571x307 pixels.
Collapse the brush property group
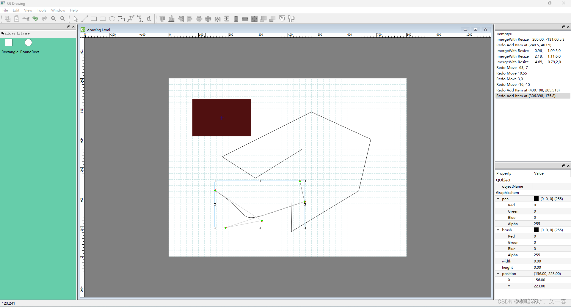coord(498,230)
